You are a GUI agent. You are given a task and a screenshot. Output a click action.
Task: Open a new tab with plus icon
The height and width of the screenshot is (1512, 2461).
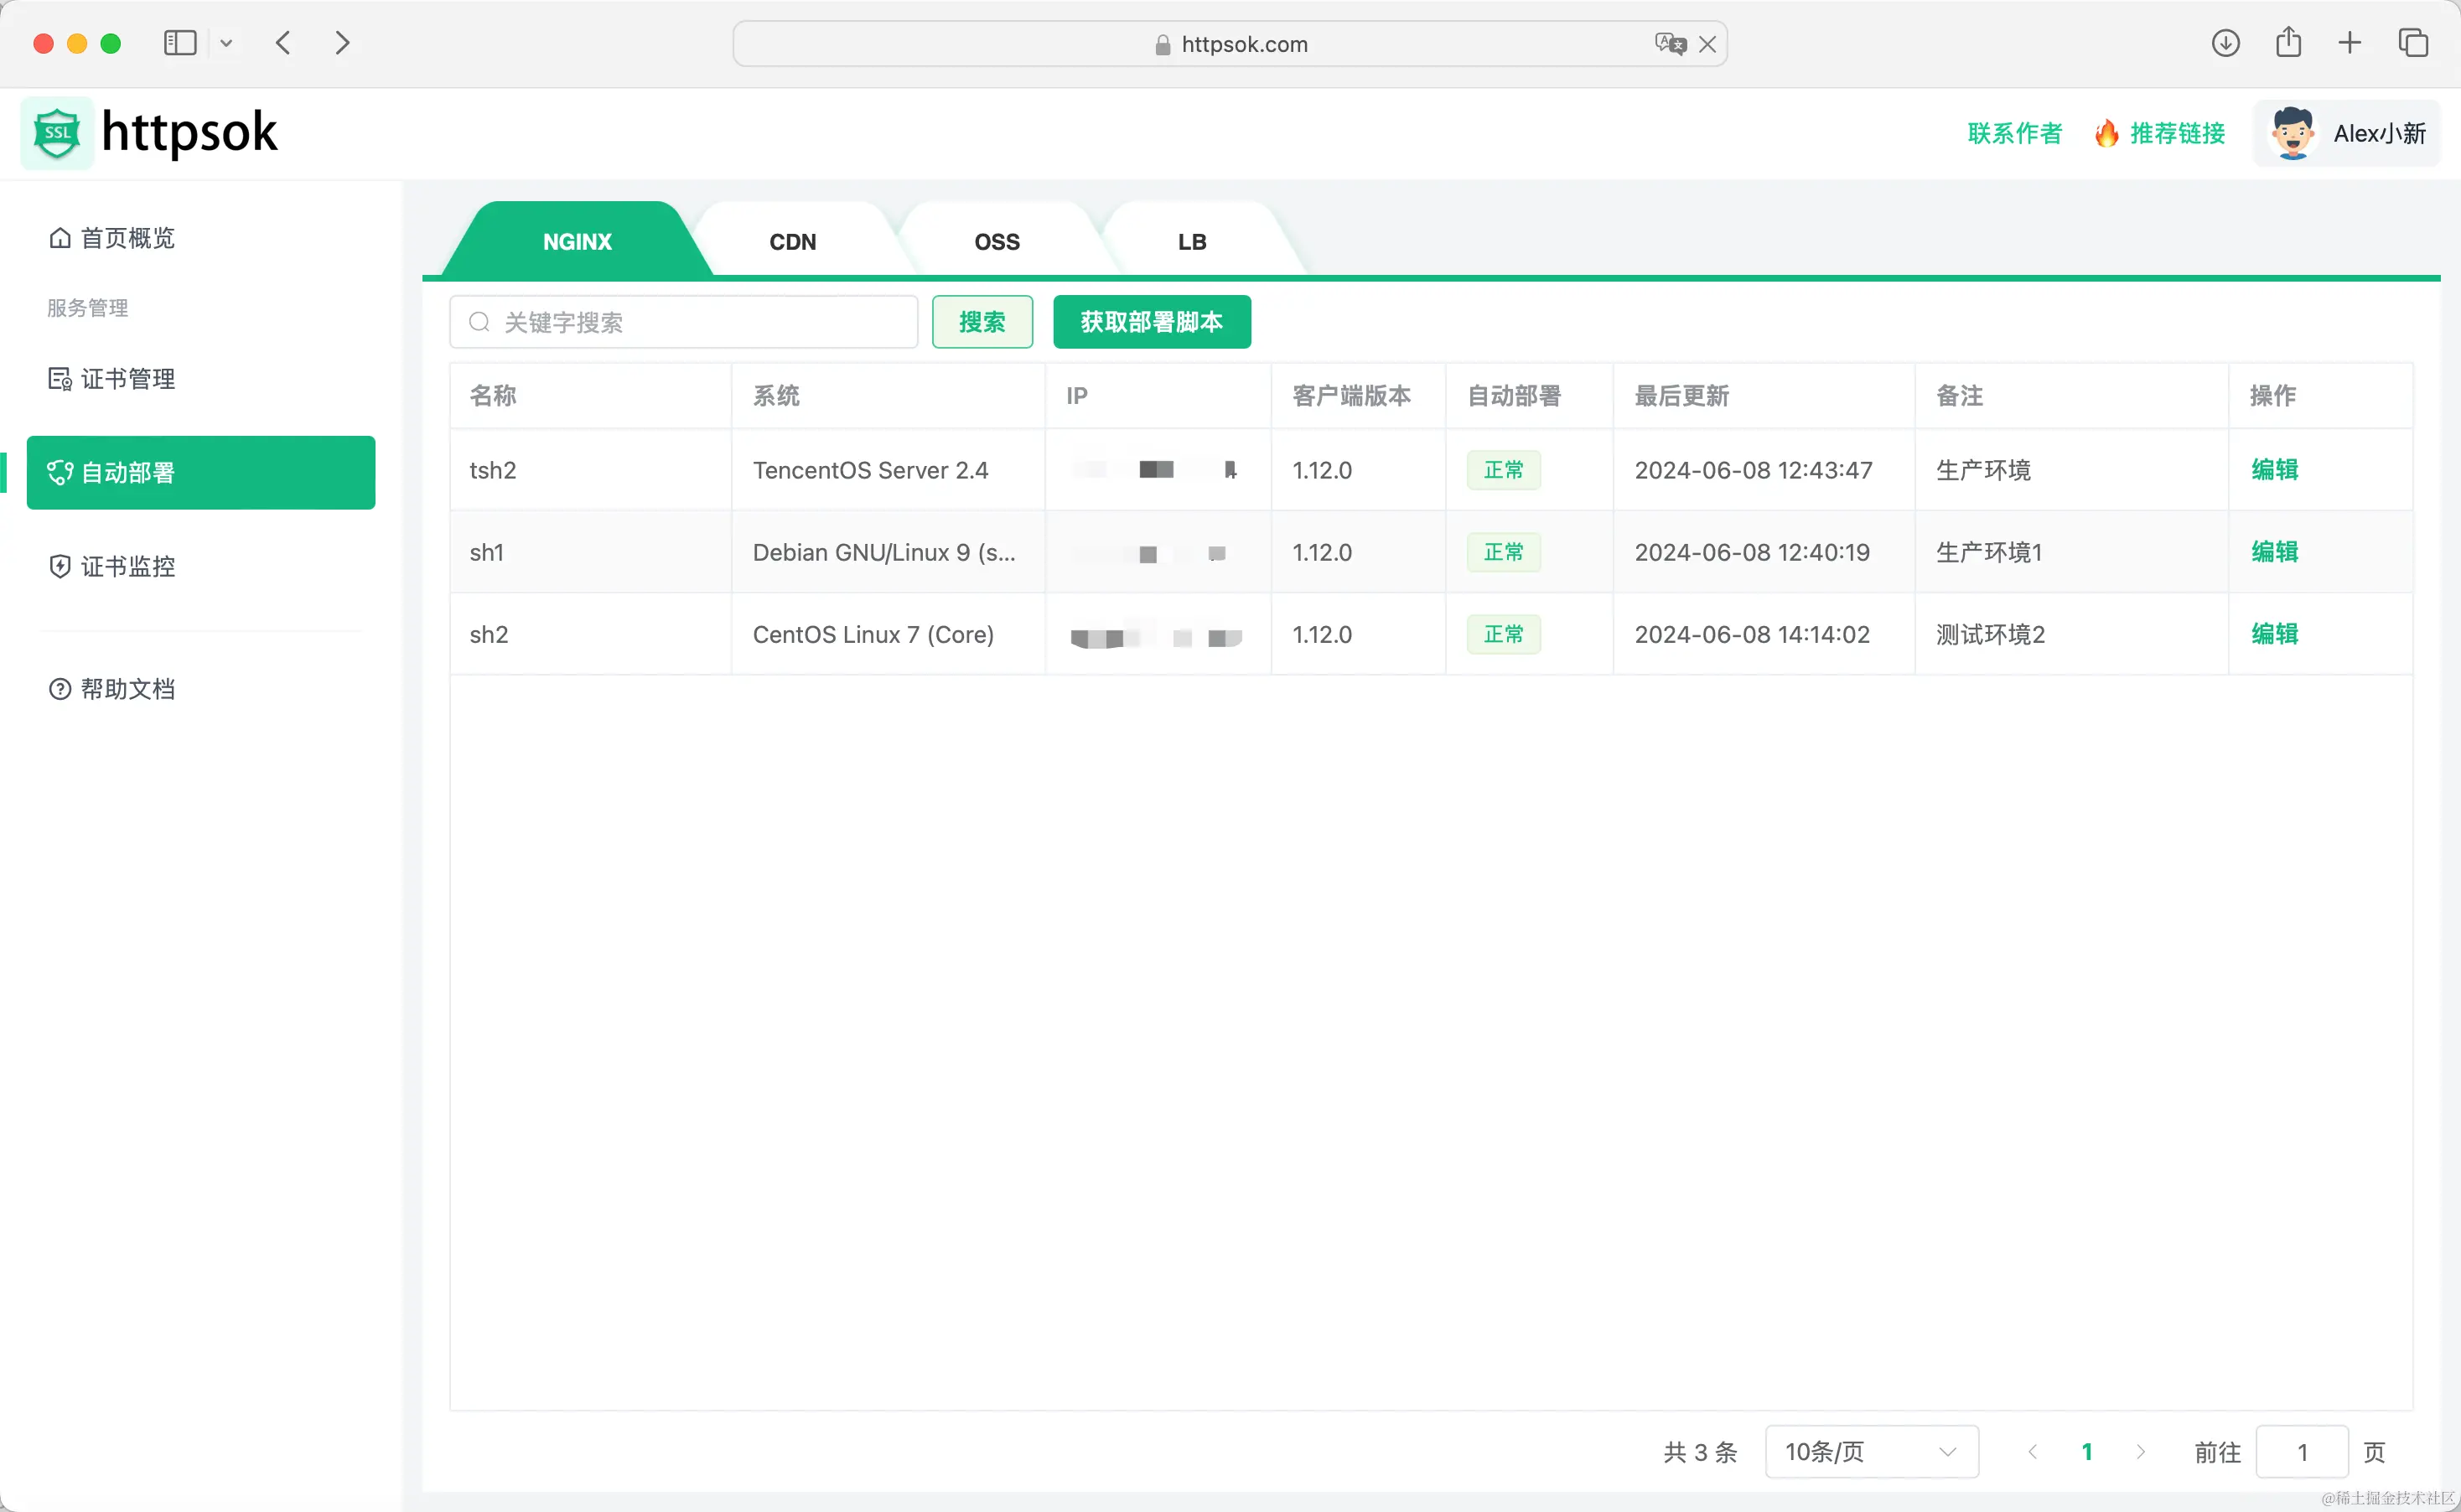click(2349, 43)
